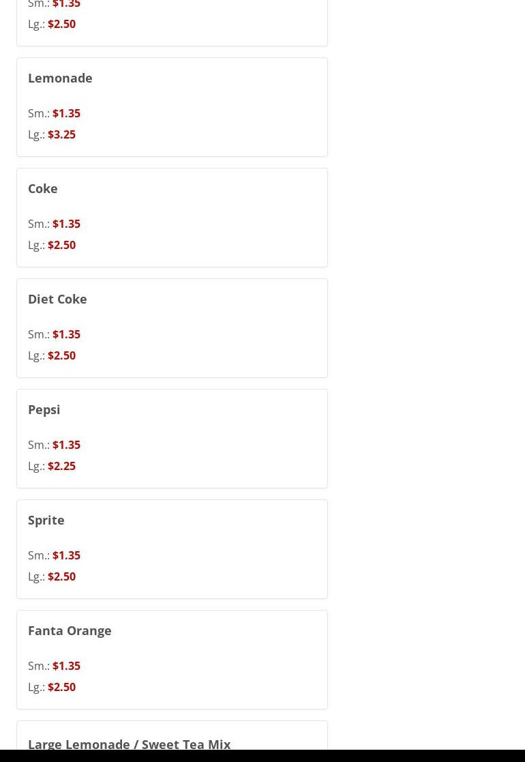Screen dimensions: 525x762
Task: Pick the large Pepsi $2.25 price
Action: (61, 466)
